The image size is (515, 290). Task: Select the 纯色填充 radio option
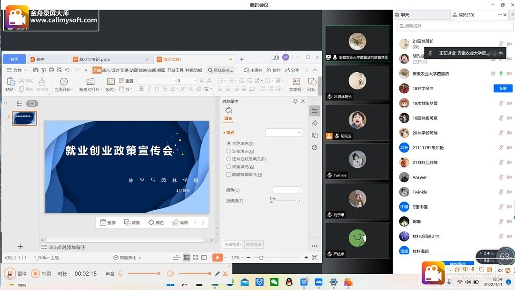point(229,143)
